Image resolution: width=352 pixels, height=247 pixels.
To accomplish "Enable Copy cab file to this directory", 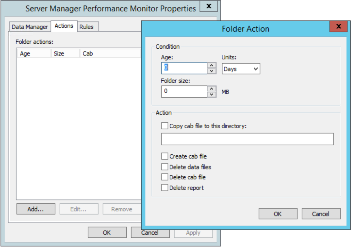I will click(165, 126).
